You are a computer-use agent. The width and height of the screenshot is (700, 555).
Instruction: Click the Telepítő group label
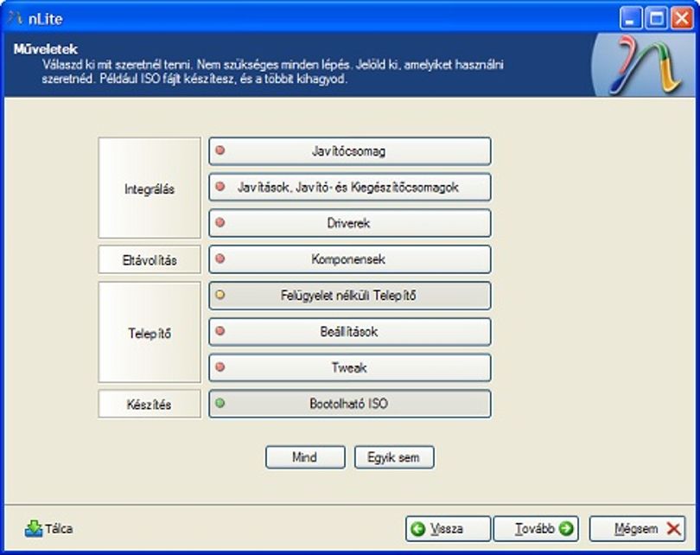150,332
